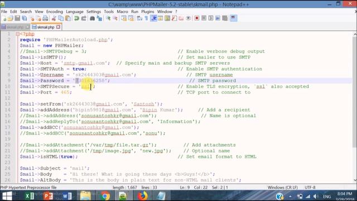Open Find with the binoculars icon
Image resolution: width=357 pixels, height=201 pixels.
tap(92, 18)
